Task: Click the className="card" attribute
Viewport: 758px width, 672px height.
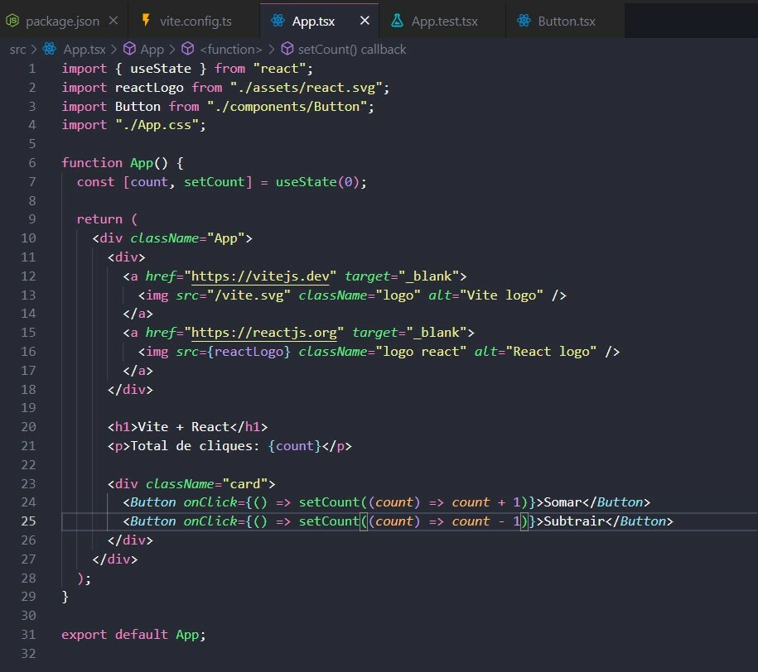Action: [x=206, y=484]
